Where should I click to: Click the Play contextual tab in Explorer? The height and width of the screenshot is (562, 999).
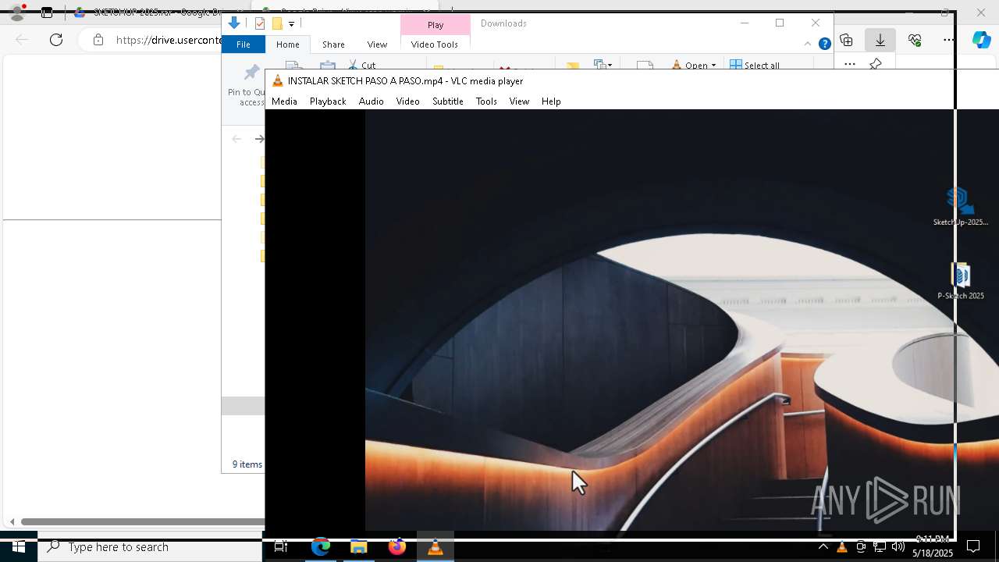point(436,25)
